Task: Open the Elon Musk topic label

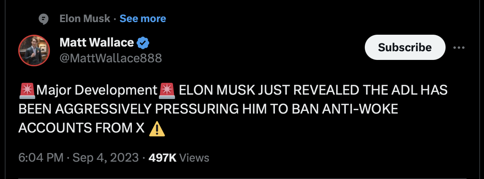Action: pos(85,19)
